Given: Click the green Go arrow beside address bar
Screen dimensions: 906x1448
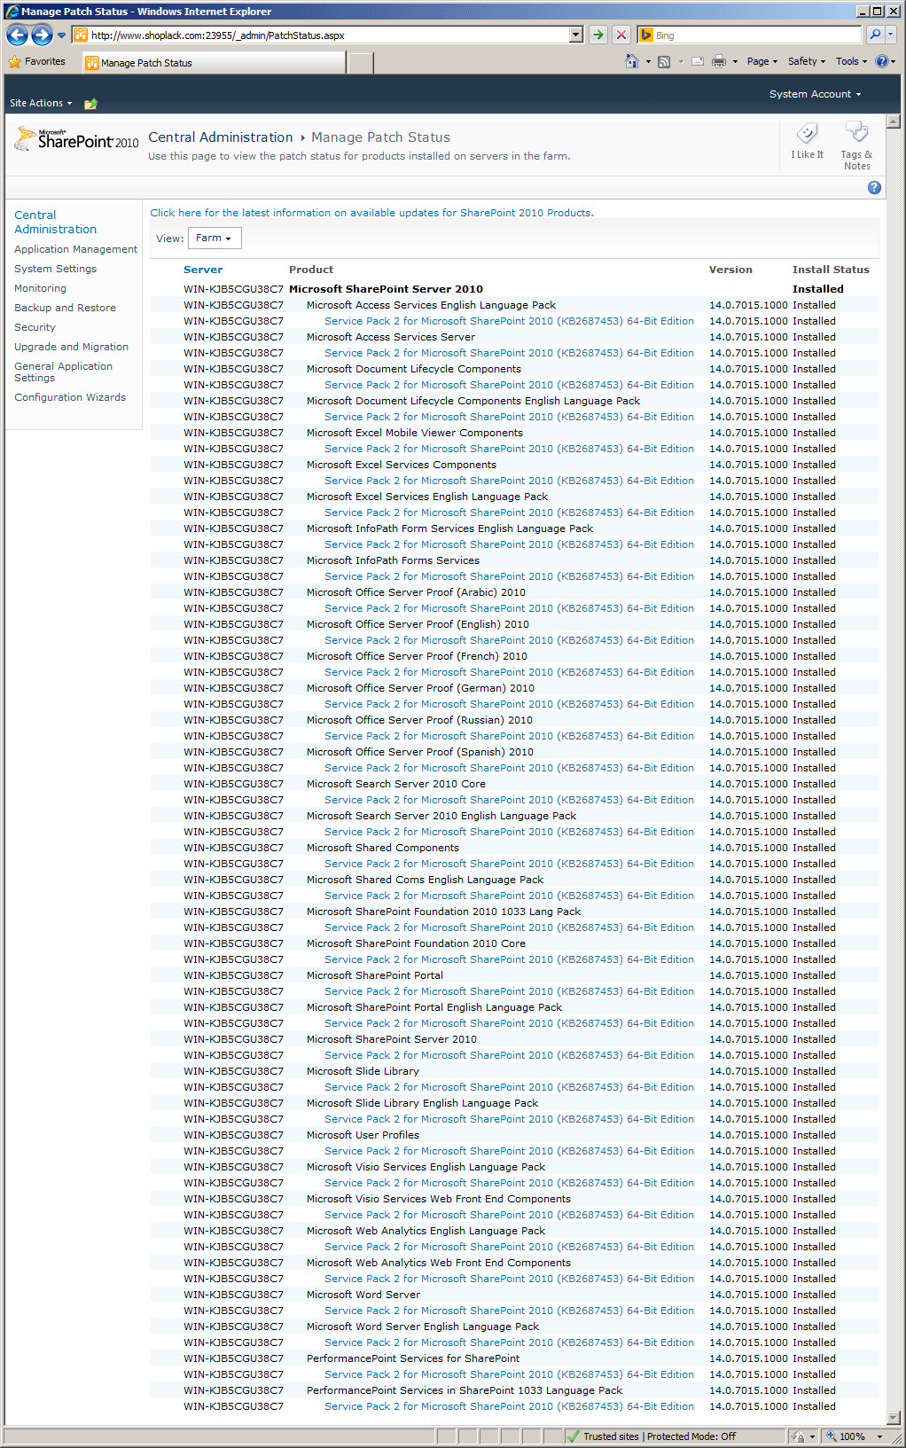Looking at the screenshot, I should pos(598,35).
